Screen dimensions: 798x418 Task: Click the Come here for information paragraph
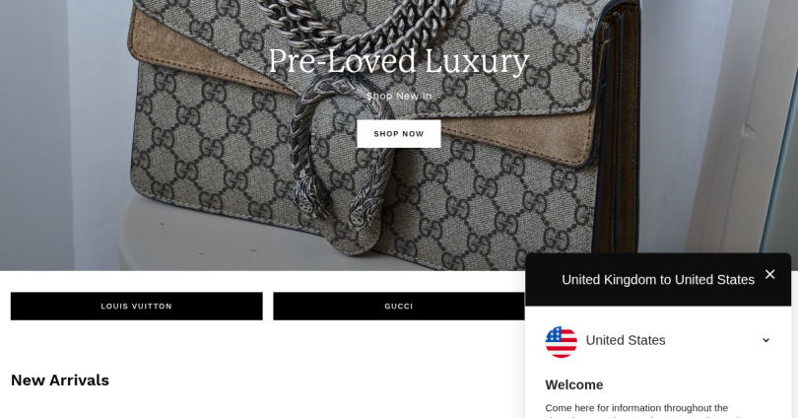636,410
